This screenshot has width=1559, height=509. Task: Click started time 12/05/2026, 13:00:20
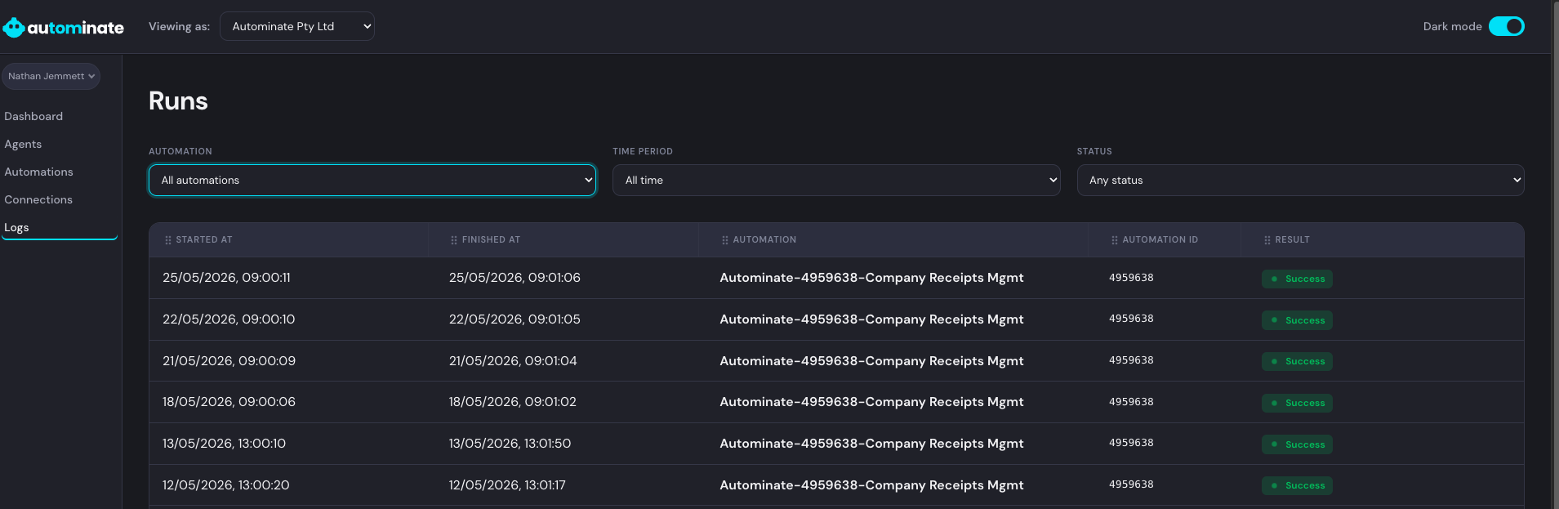tap(226, 485)
